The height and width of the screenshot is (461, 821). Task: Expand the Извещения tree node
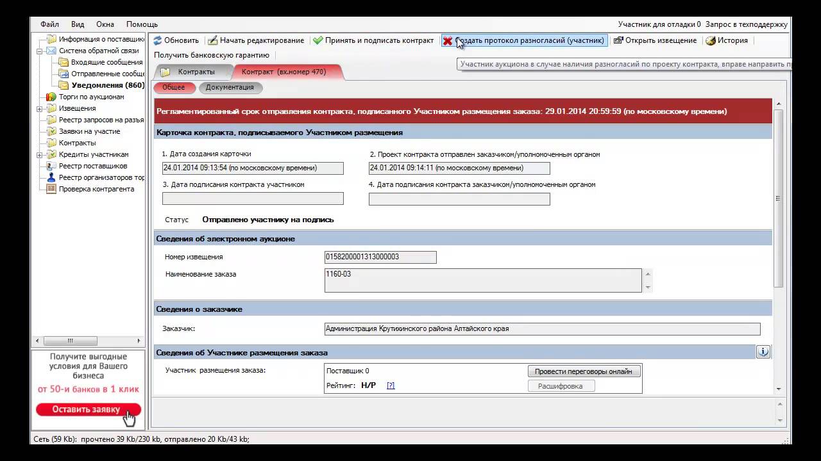click(x=40, y=108)
